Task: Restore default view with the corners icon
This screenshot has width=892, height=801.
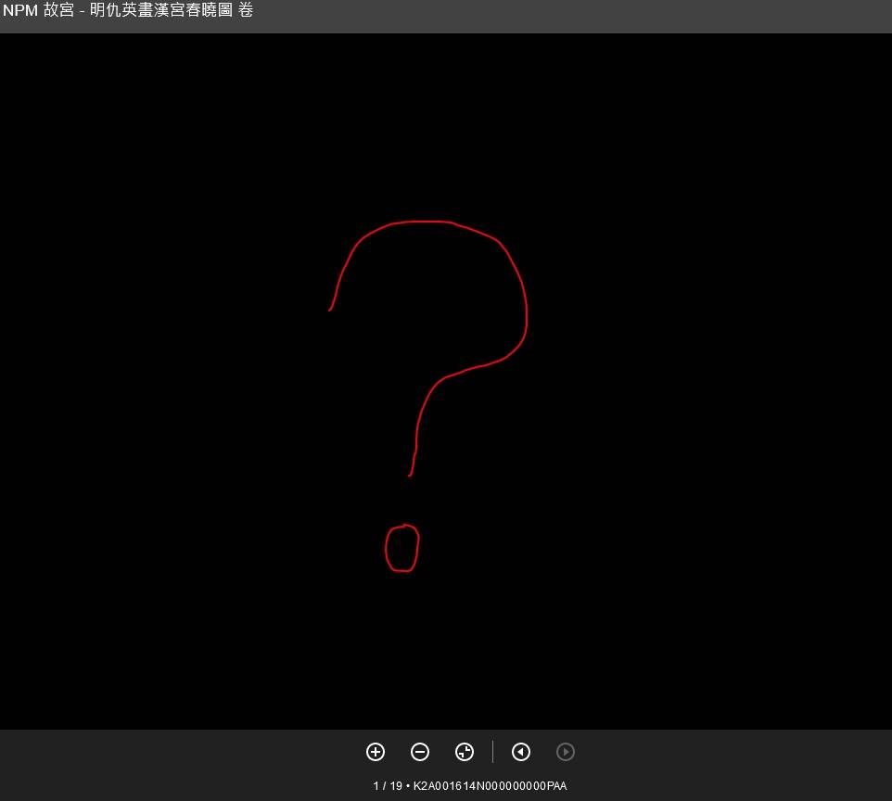Action: tap(465, 752)
